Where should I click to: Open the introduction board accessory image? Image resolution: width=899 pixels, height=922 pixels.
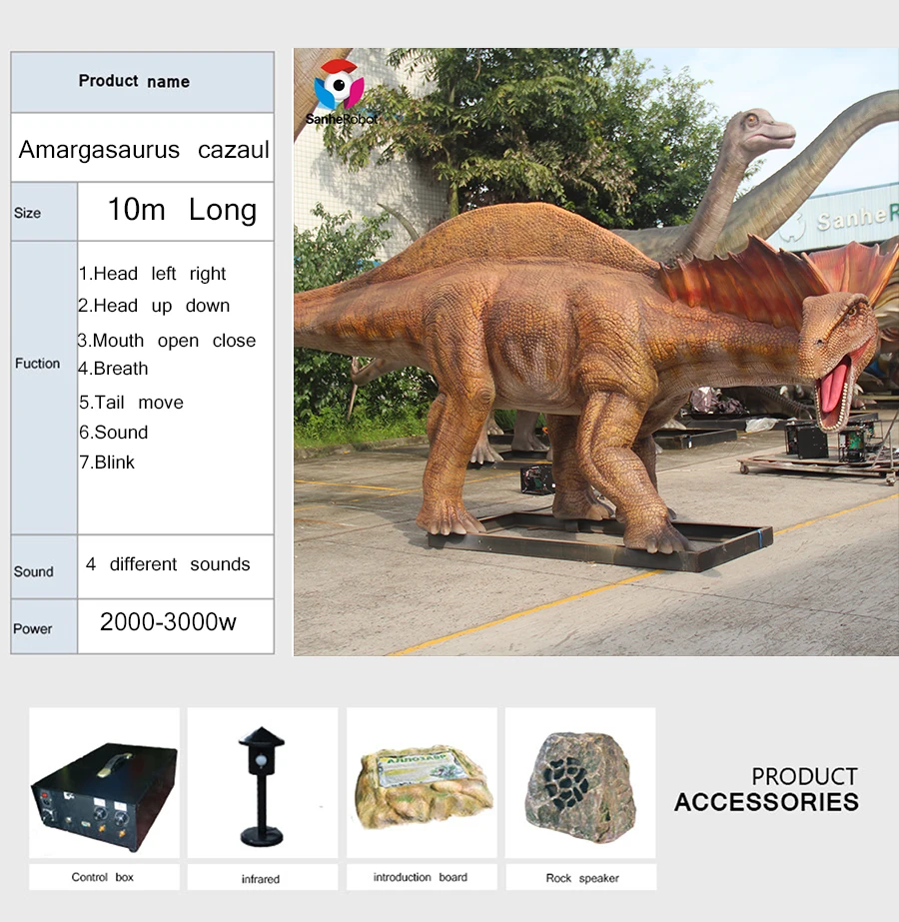click(421, 783)
